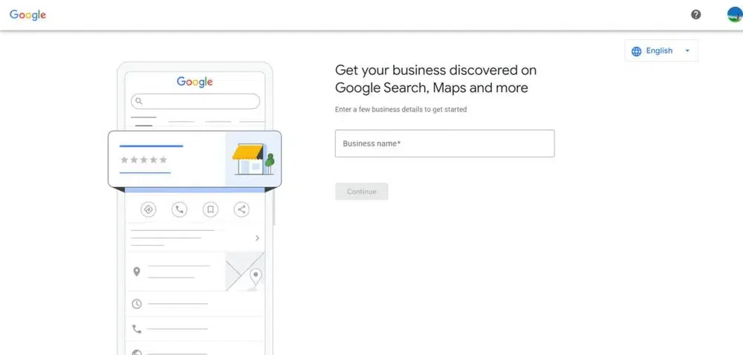Click the phone handset icon in mockup list

(x=137, y=328)
